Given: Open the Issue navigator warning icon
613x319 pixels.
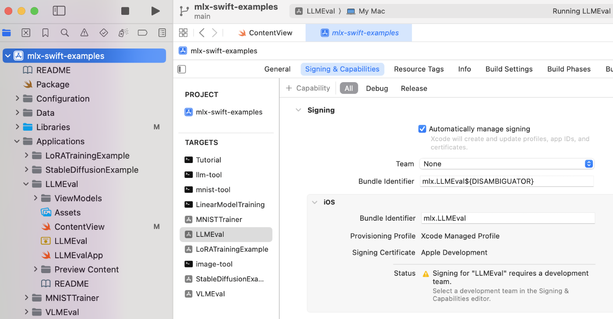Looking at the screenshot, I should (x=85, y=33).
